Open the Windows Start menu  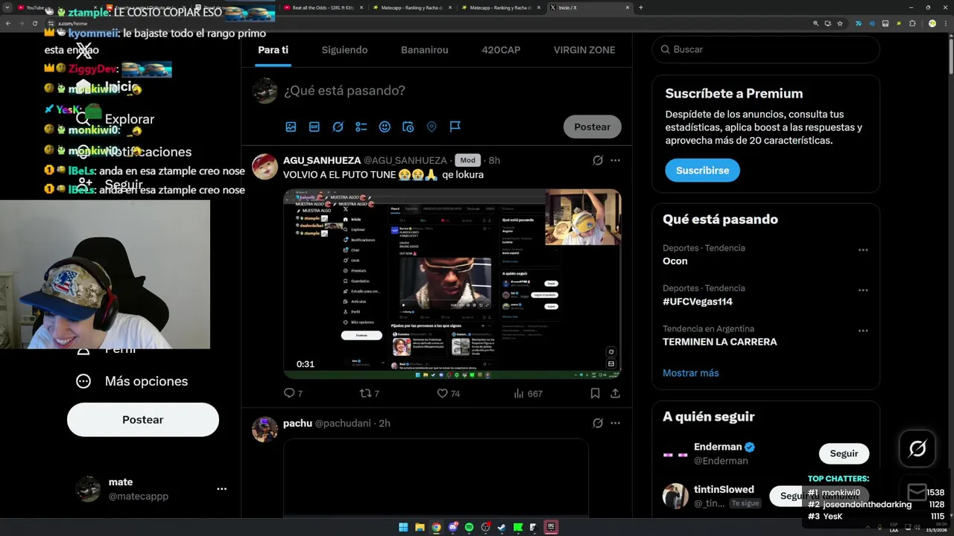[x=403, y=527]
